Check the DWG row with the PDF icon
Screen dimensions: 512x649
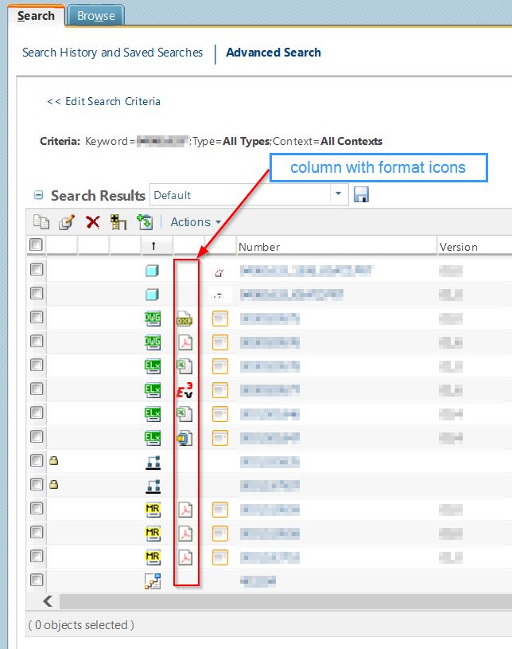[37, 341]
